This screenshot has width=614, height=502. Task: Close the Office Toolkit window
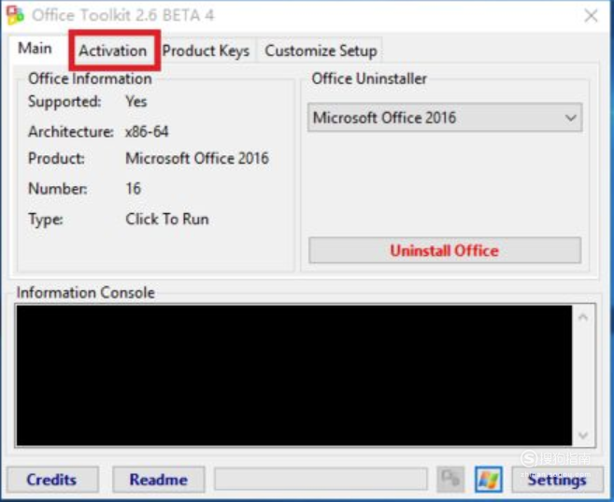pos(591,16)
